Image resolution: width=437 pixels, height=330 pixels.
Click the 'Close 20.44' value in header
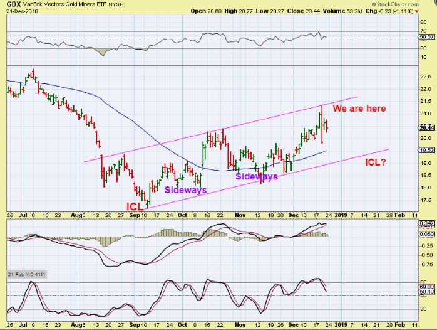point(304,11)
